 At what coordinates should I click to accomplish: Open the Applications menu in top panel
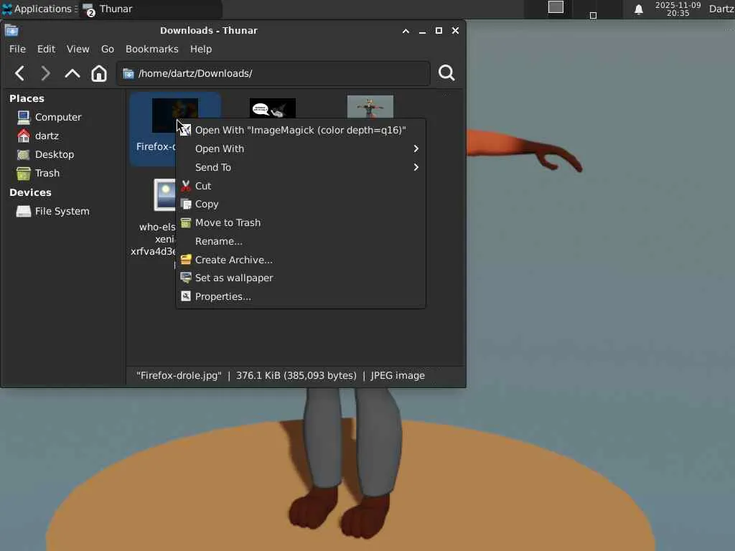coord(37,9)
